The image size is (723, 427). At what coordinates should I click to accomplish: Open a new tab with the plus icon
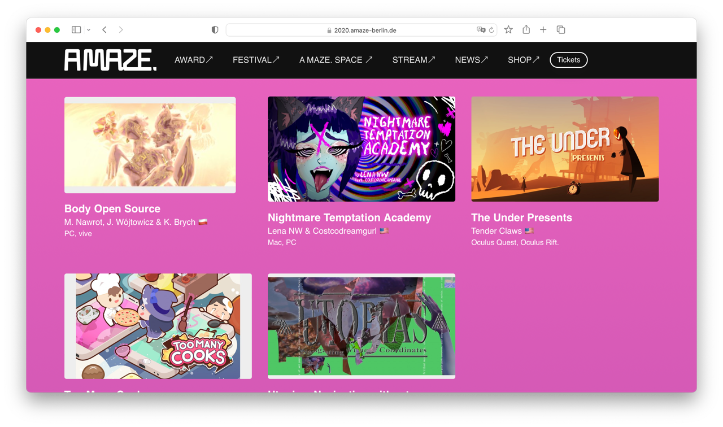543,30
